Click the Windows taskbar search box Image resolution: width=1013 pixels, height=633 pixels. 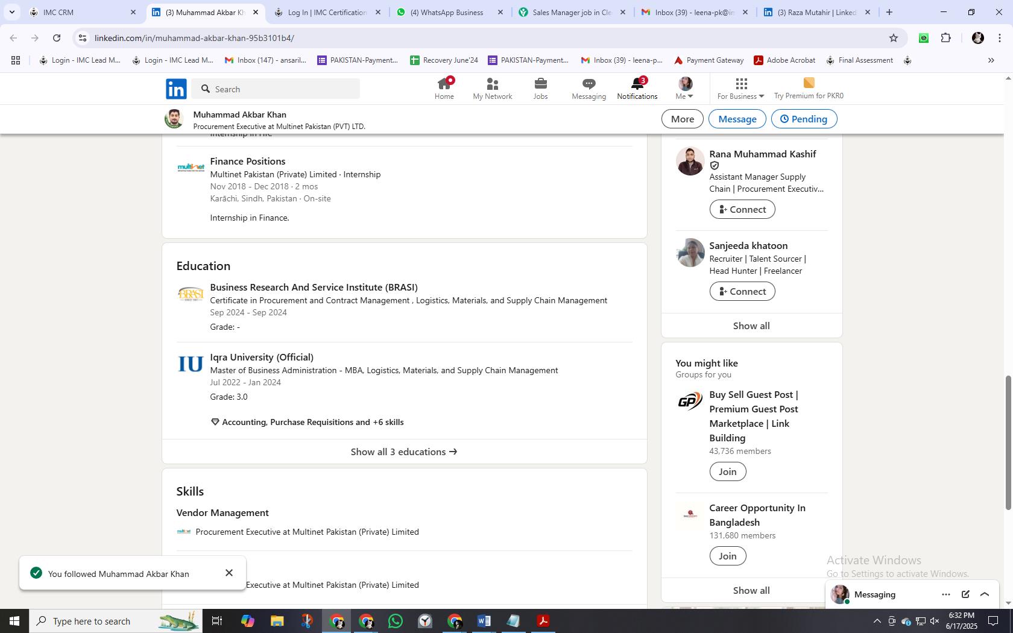(116, 621)
